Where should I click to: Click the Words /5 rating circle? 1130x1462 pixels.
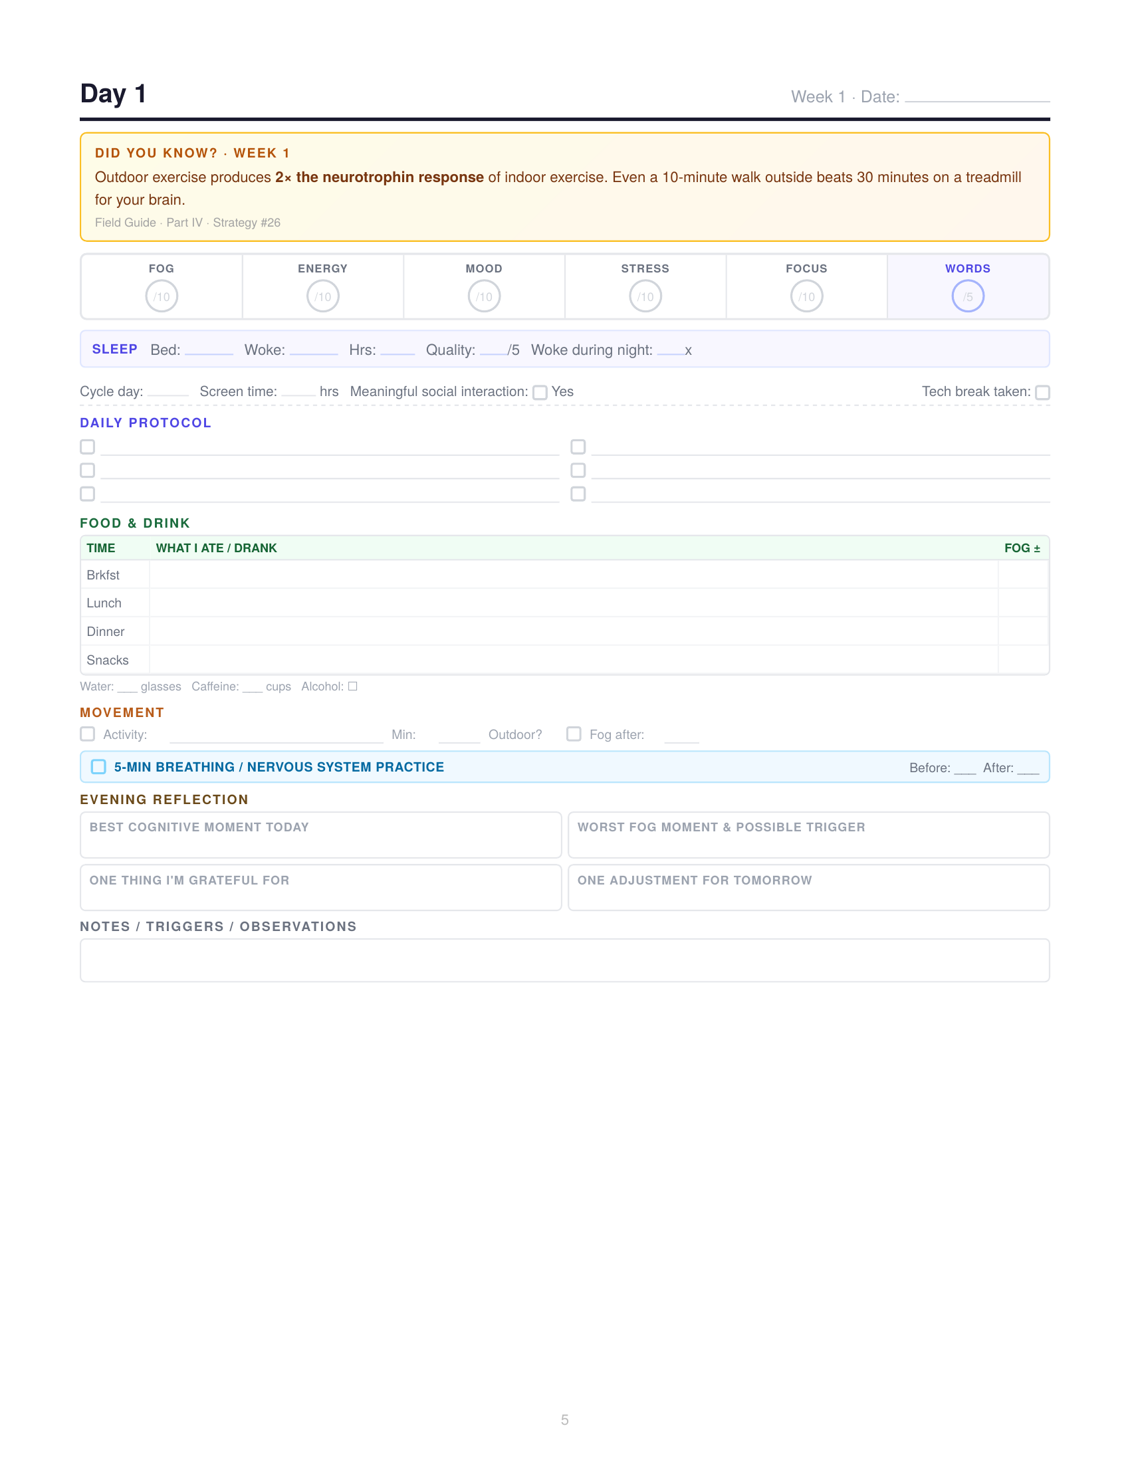pyautogui.click(x=967, y=296)
